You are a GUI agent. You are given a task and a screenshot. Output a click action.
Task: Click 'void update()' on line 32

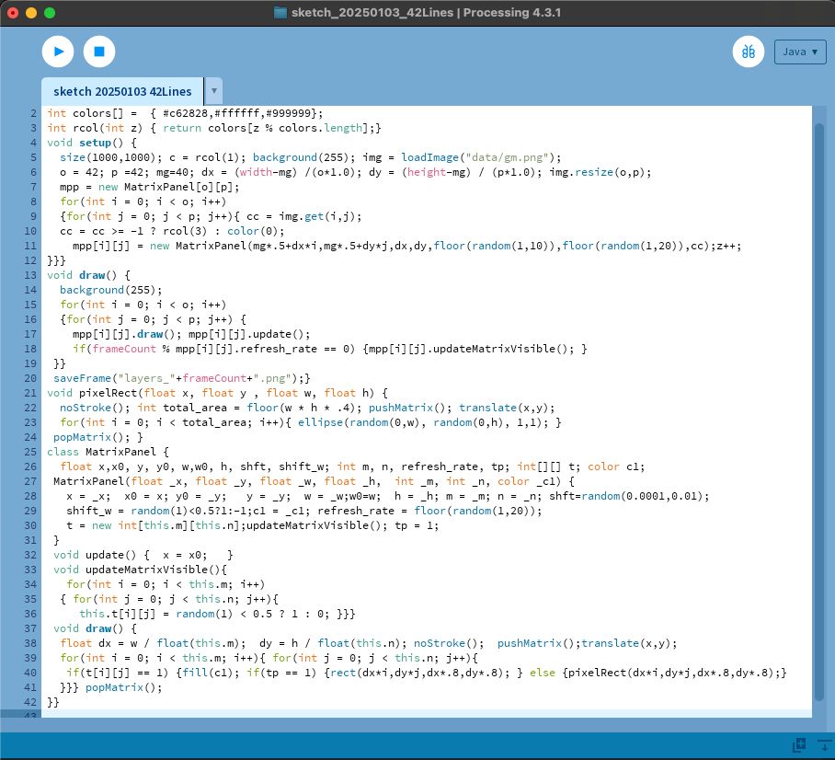point(95,556)
